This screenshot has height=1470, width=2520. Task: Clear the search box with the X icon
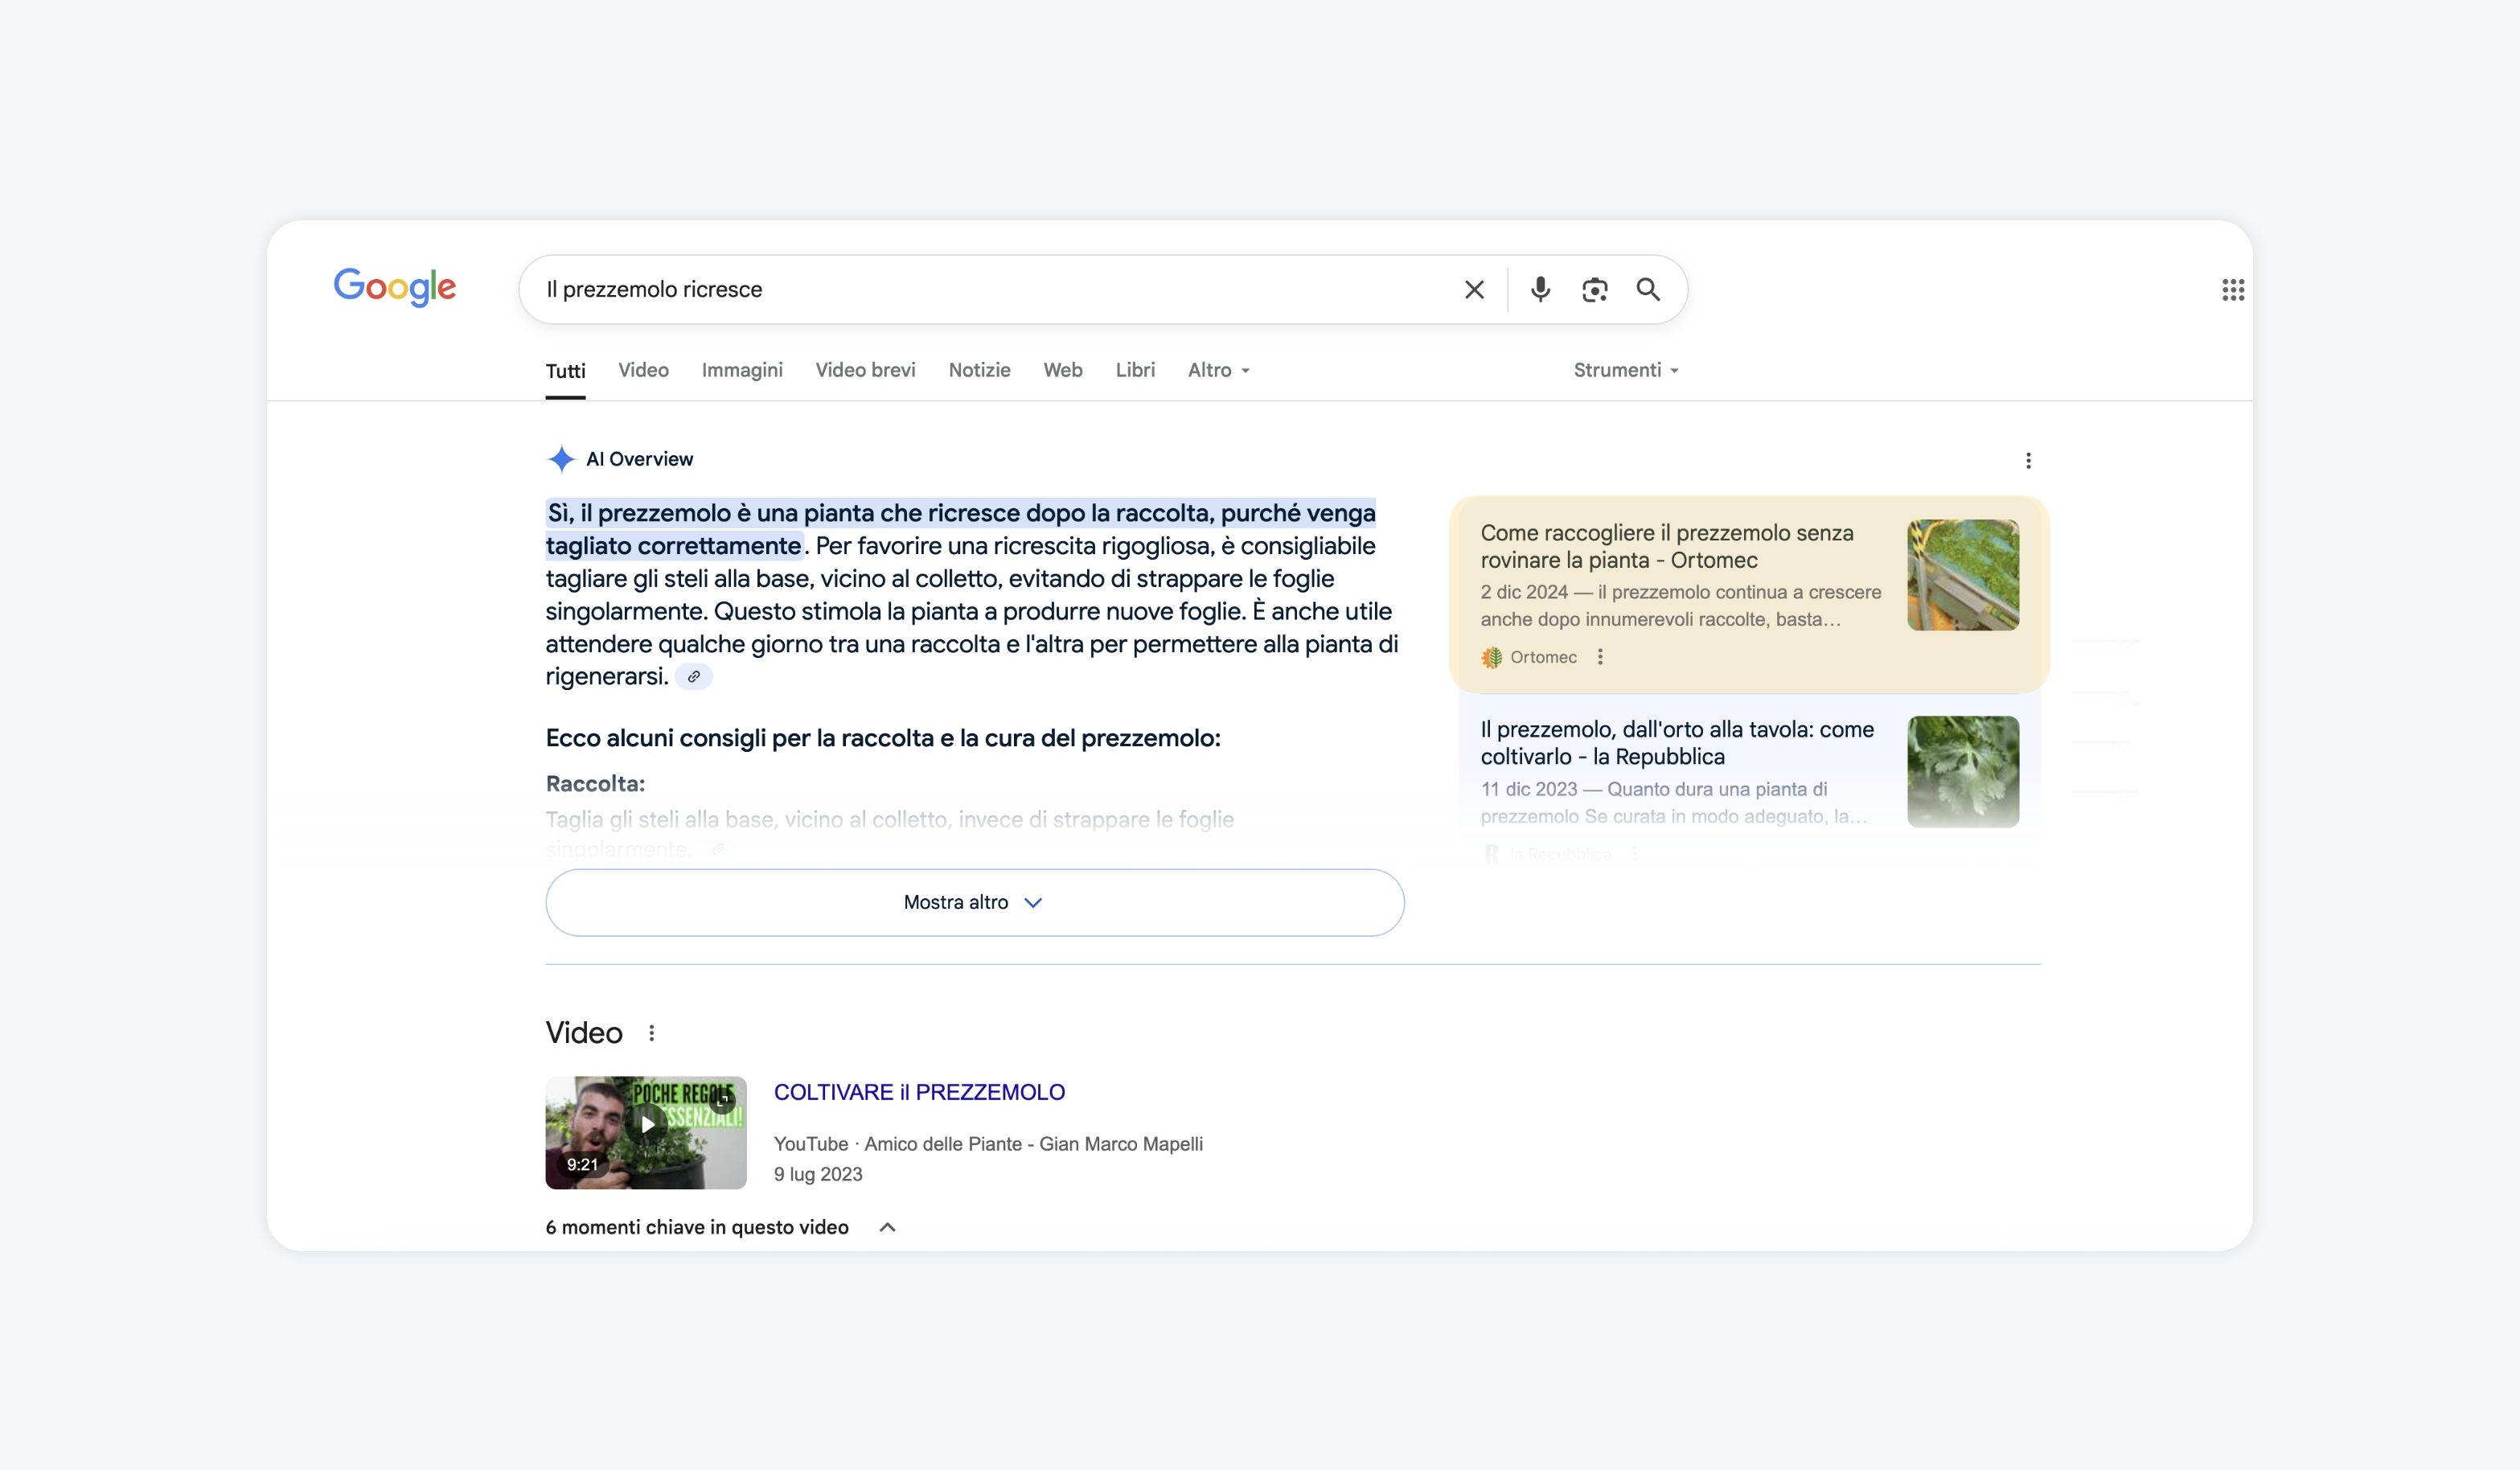point(1474,290)
